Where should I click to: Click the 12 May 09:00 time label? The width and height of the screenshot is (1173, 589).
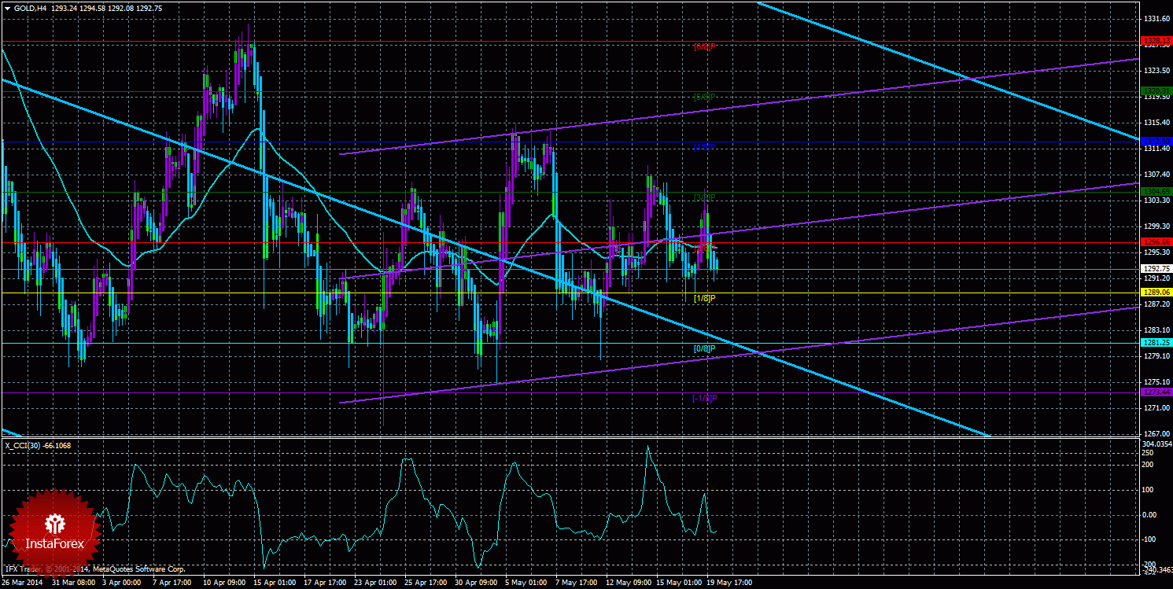tap(628, 583)
